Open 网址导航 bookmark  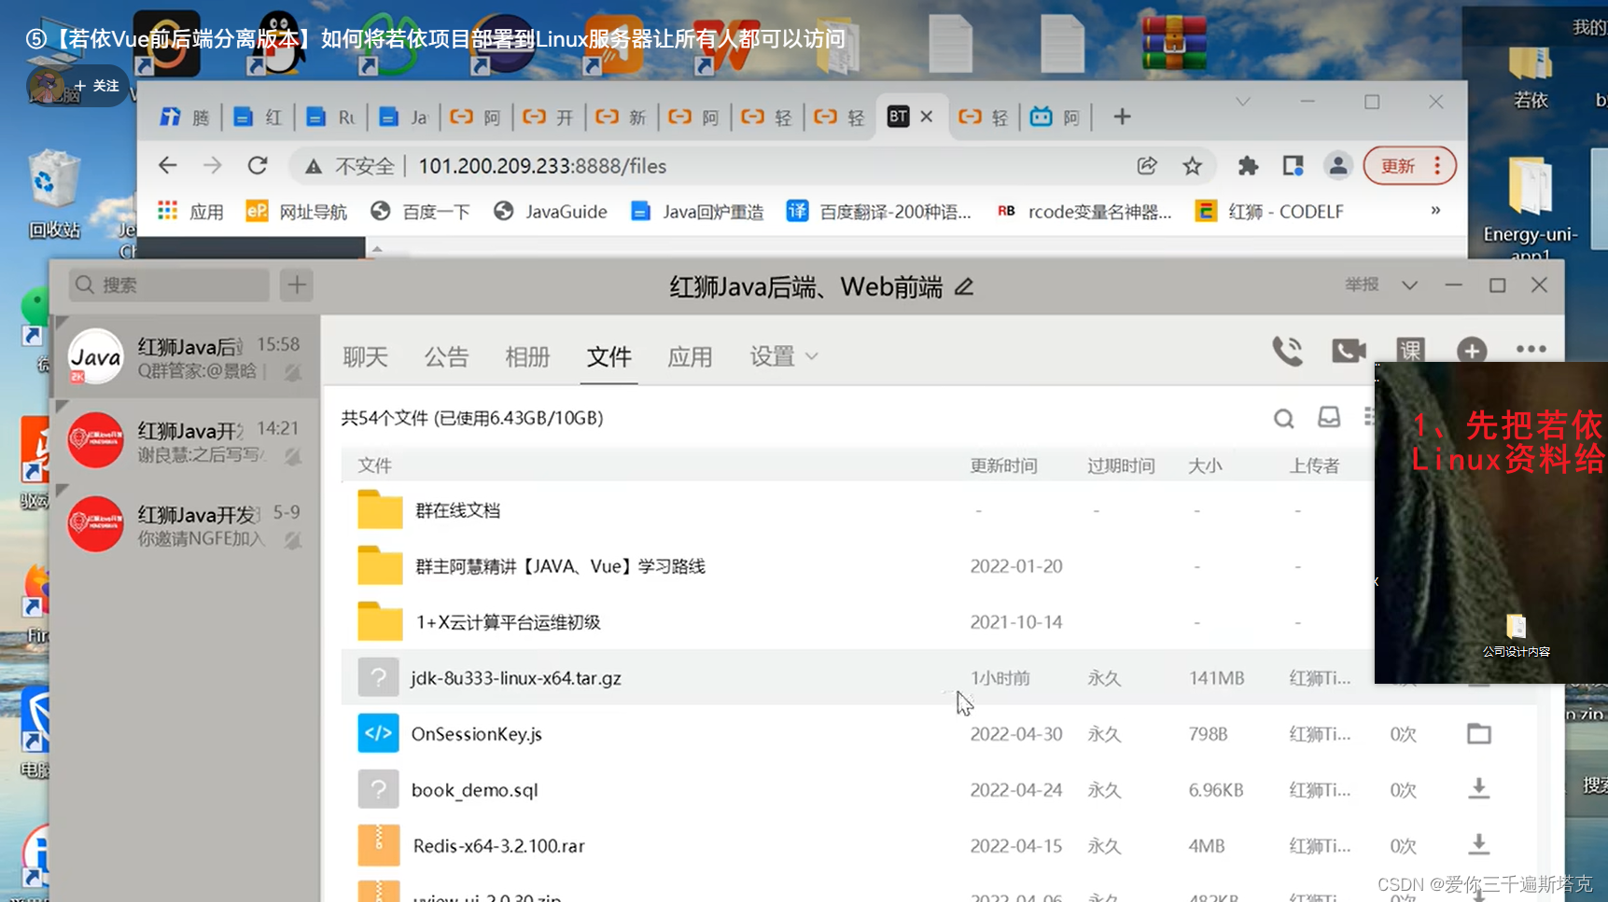[297, 212]
